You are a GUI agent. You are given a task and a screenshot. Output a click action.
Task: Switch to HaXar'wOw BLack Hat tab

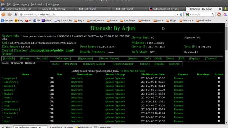pos(19,9)
